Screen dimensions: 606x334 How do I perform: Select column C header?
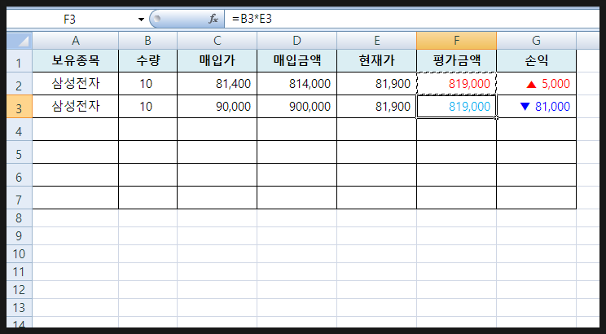coord(217,41)
